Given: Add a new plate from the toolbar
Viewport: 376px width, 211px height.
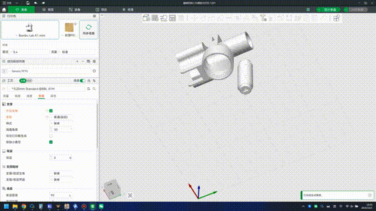Looking at the screenshot, I should tap(155, 18).
